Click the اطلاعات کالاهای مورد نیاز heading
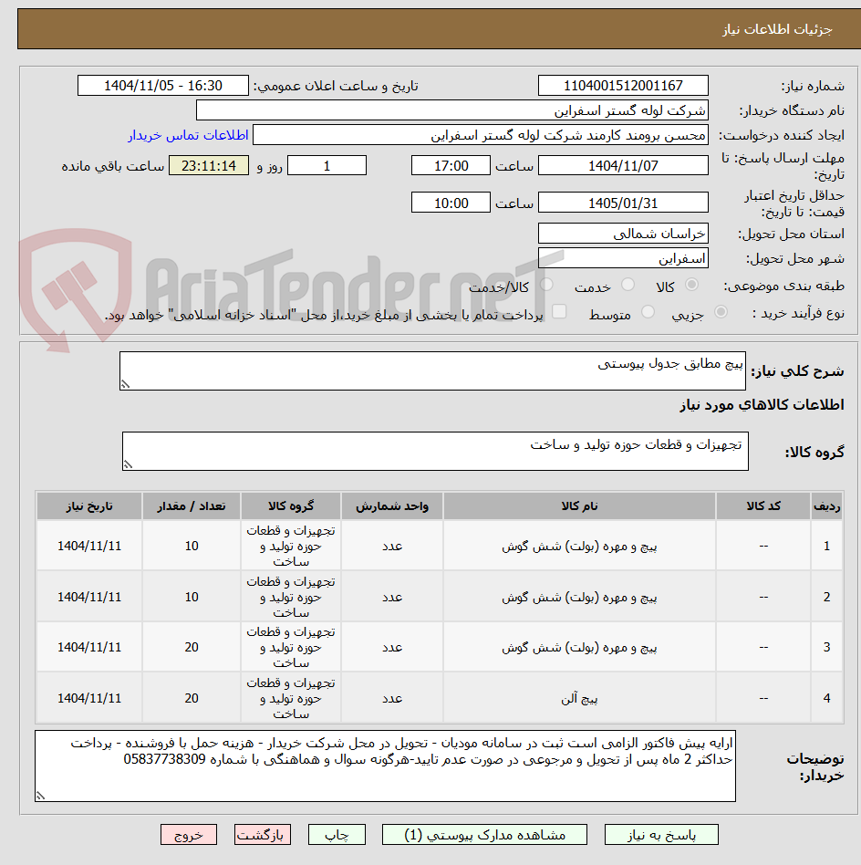 click(x=762, y=405)
